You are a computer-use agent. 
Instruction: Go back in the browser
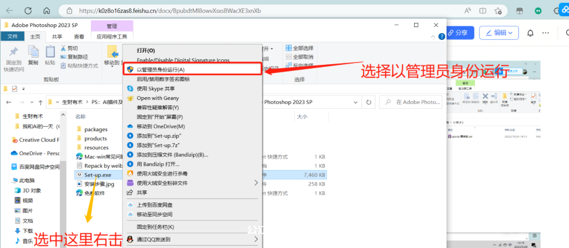9,10
